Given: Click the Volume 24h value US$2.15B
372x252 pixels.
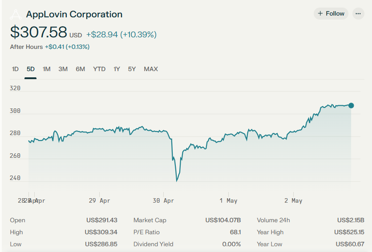Looking at the screenshot, I should coord(351,220).
